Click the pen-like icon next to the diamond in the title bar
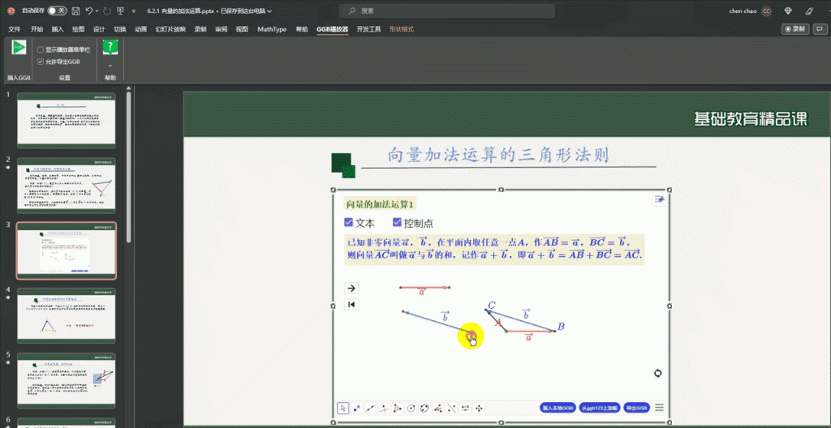The image size is (831, 428). 809,11
